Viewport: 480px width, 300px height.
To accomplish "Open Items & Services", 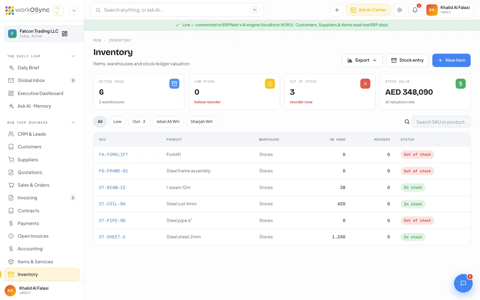I will pos(42,262).
